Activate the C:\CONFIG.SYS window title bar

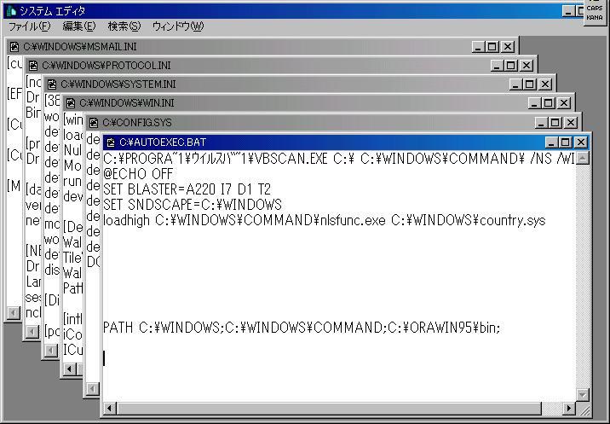pos(309,122)
